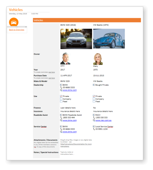Screen dimensions: 153x170
Task: Check Fleet for the BMW 320i
Action: click(61, 101)
